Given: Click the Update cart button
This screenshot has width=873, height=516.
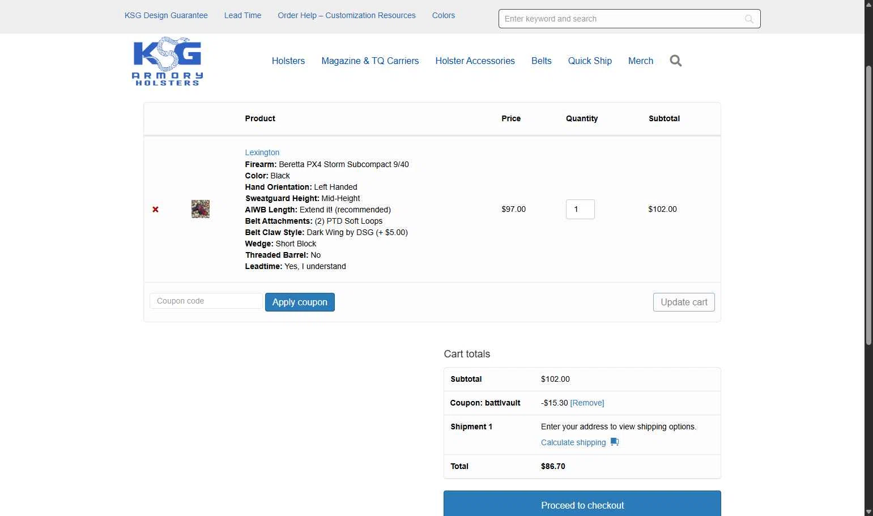Looking at the screenshot, I should (684, 302).
